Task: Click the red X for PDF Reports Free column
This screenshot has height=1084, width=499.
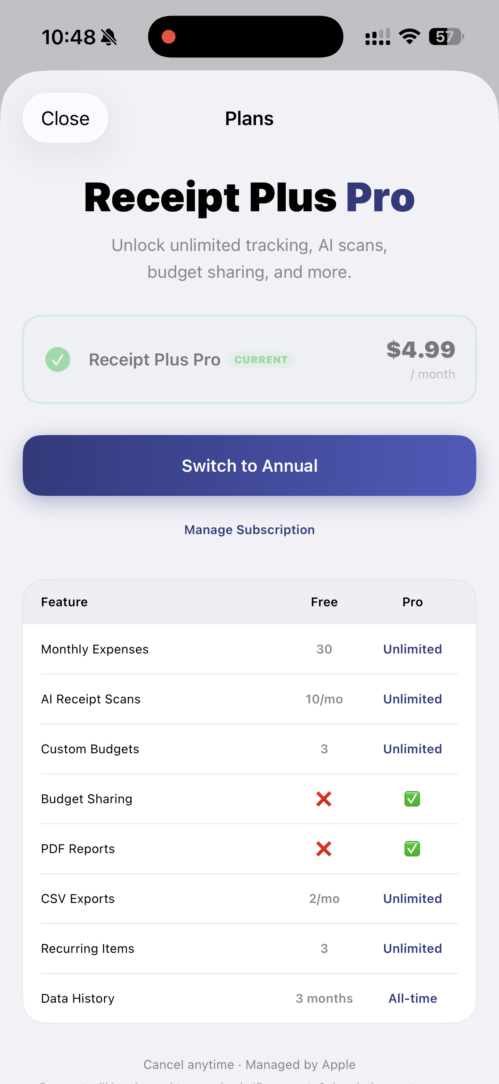Action: click(x=324, y=849)
